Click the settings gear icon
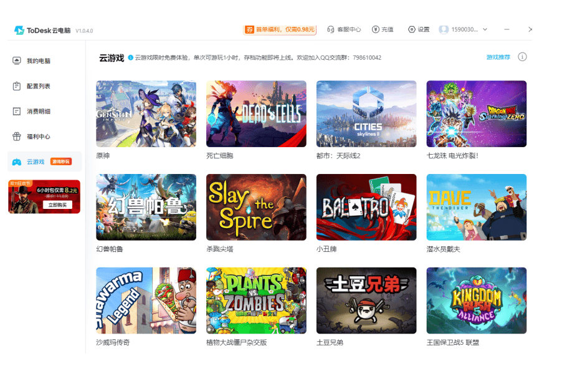This screenshot has height=381, width=562. click(412, 29)
